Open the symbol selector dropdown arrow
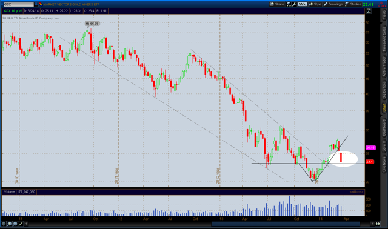 pos(36,4)
